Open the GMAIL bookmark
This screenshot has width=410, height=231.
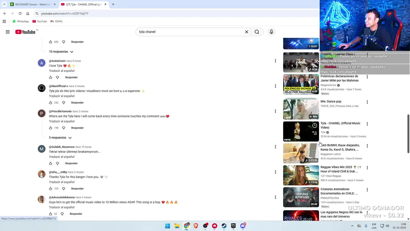(57, 21)
